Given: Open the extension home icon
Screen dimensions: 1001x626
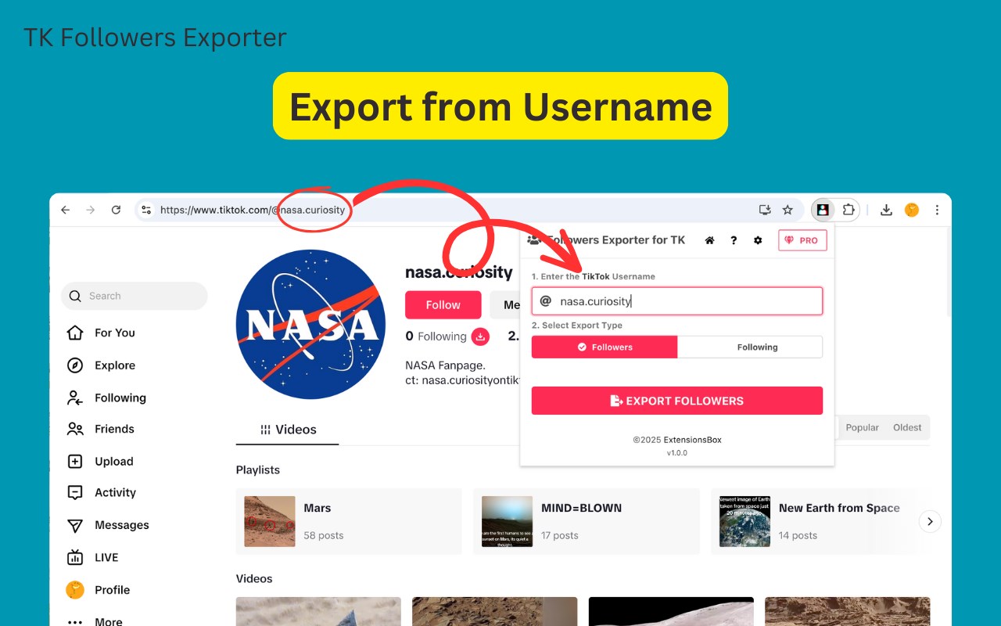Looking at the screenshot, I should (x=709, y=240).
